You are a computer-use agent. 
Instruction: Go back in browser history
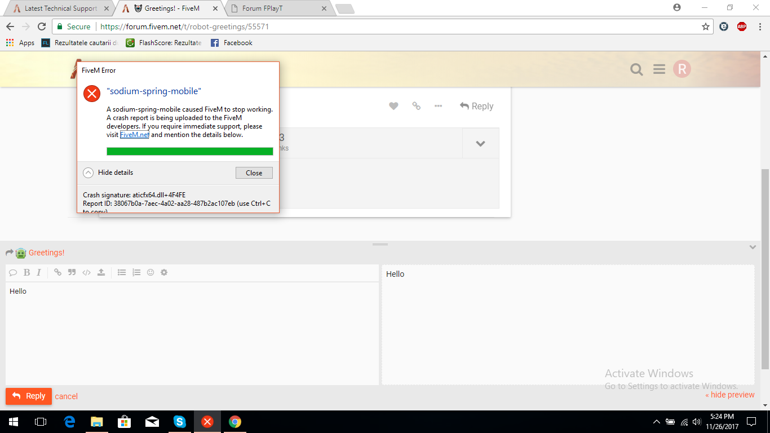(x=10, y=26)
